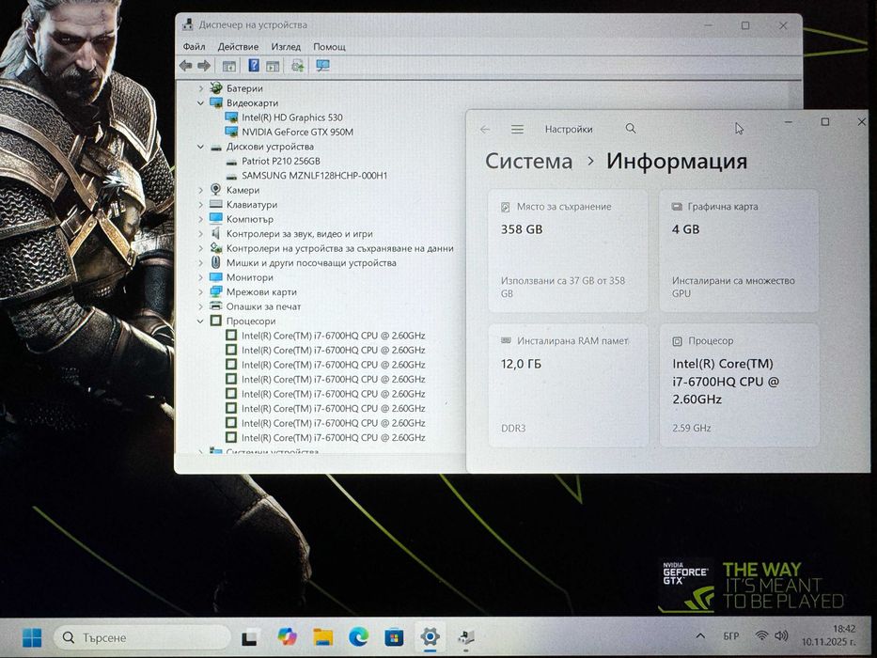Select the Patriot P210 256GB disk
Viewport: 877px width, 658px height.
click(281, 161)
